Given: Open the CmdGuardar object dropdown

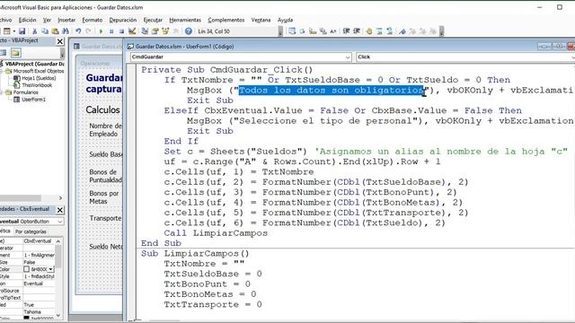Looking at the screenshot, I should pos(348,57).
